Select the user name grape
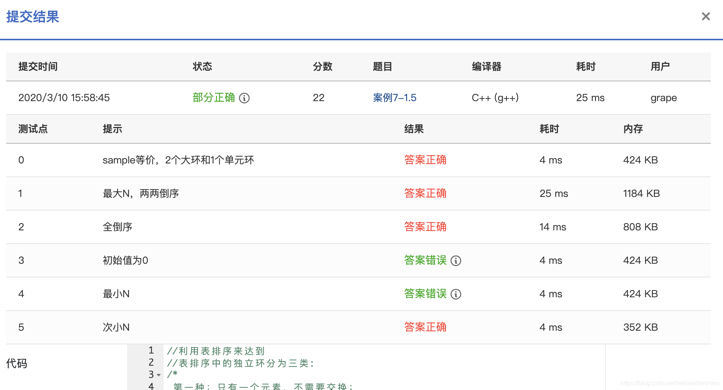Image resolution: width=723 pixels, height=390 pixels. click(664, 98)
